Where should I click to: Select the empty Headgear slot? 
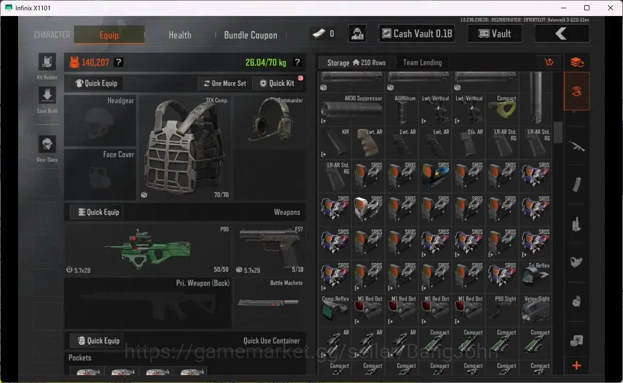click(100, 121)
